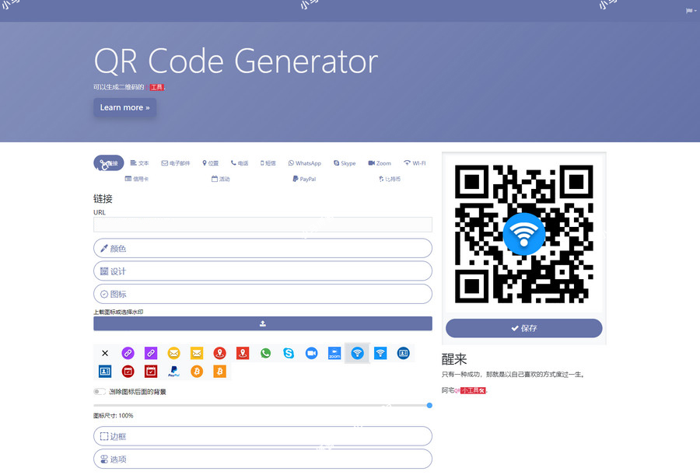Screen dimensions: 700x475
Task: Adjust the icon size slider handle
Action: tap(429, 405)
